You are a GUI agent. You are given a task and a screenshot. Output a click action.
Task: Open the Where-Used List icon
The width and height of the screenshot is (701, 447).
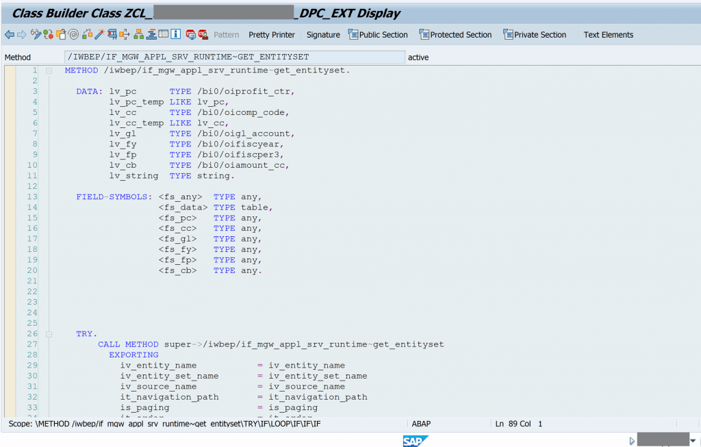125,34
